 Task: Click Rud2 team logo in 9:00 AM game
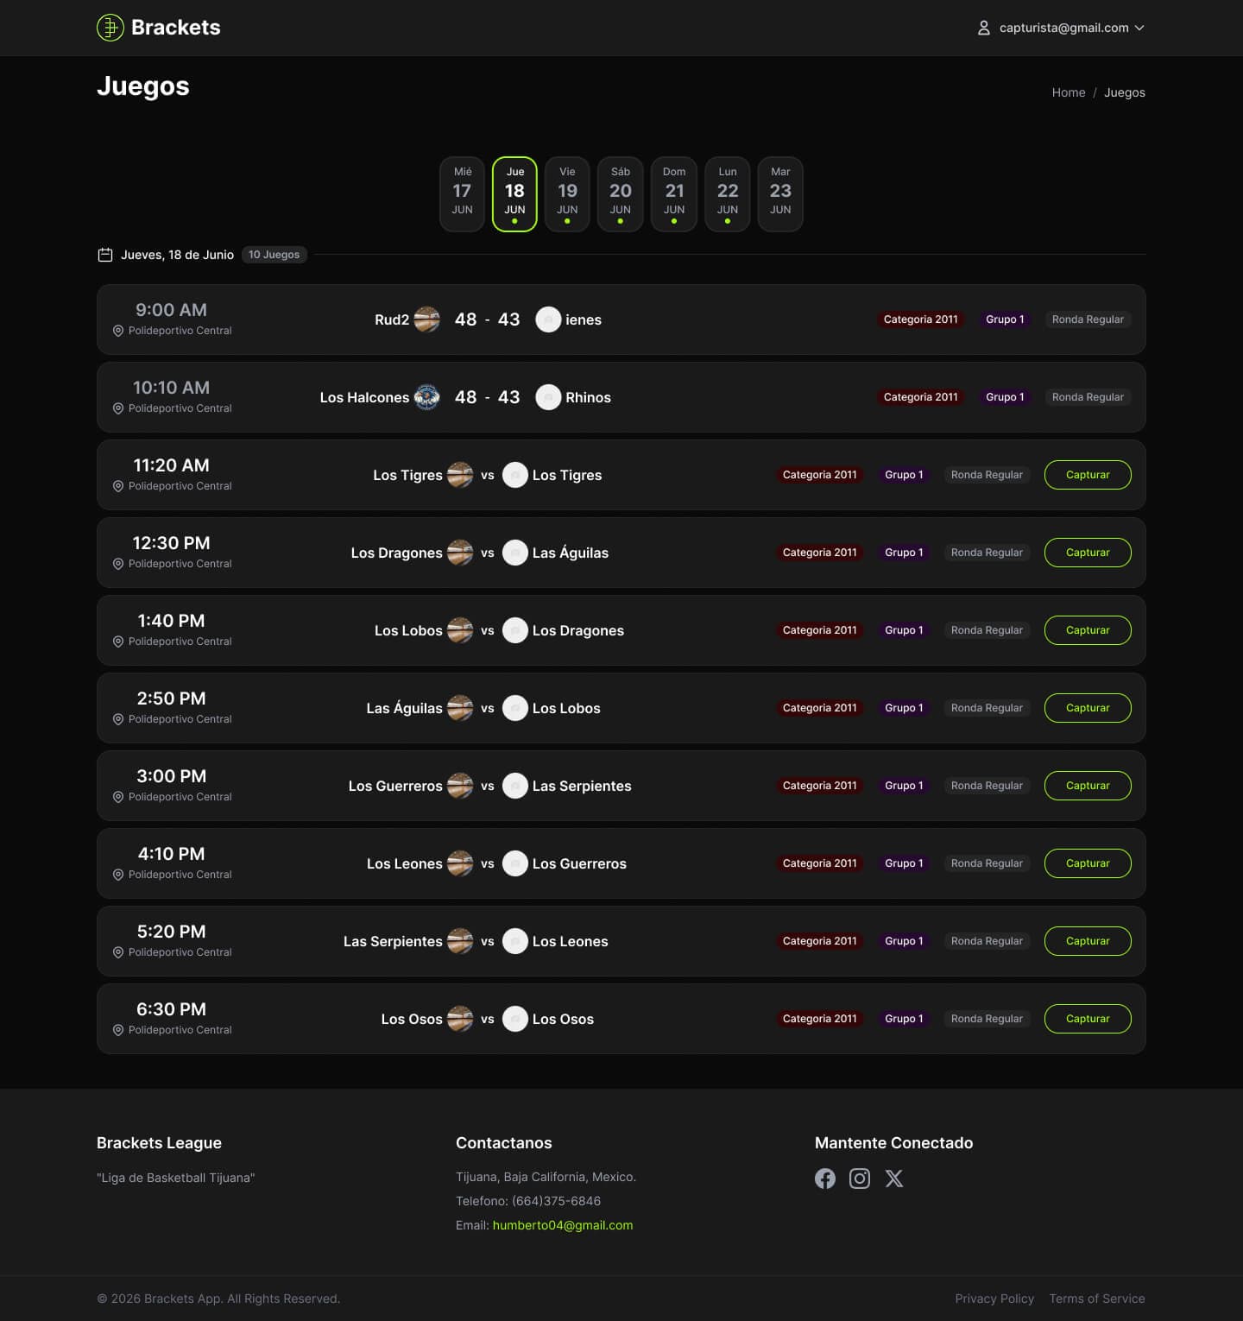click(426, 319)
